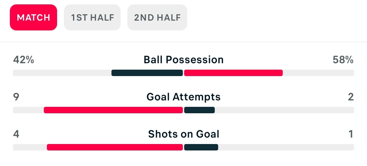367x166 pixels.
Task: Click the 42% possession value
Action: (x=23, y=60)
